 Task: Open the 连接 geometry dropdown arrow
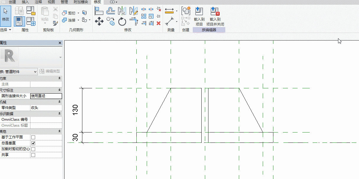click(78, 20)
